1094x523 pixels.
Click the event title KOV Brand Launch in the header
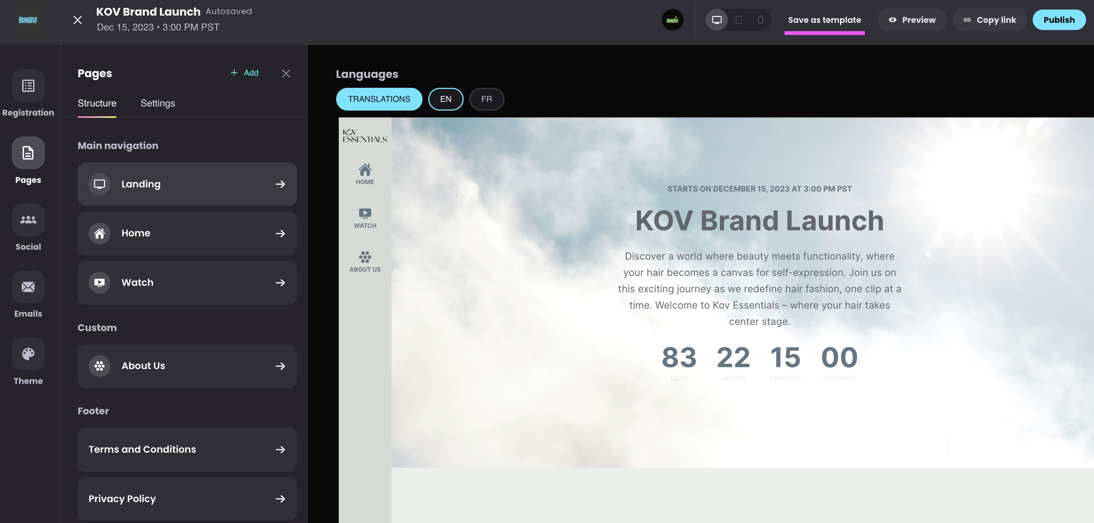(x=148, y=12)
